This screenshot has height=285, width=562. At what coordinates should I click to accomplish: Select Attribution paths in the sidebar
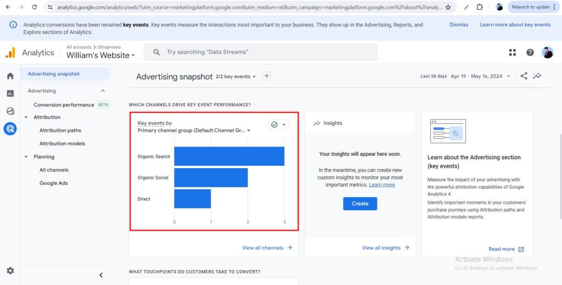[60, 131]
